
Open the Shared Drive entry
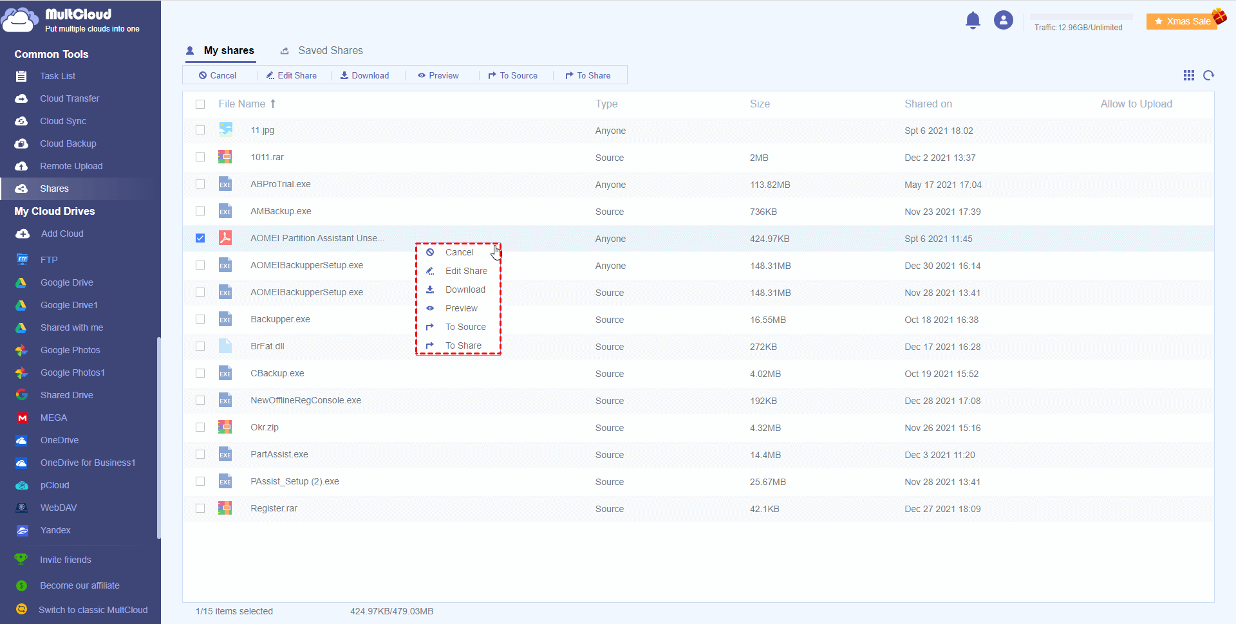(66, 395)
